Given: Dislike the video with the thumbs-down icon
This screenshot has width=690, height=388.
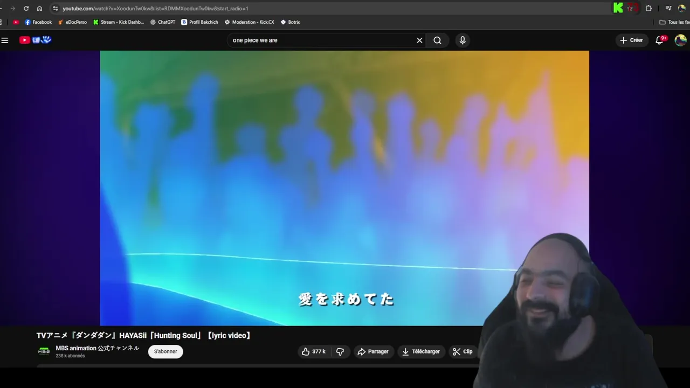Looking at the screenshot, I should 340,351.
